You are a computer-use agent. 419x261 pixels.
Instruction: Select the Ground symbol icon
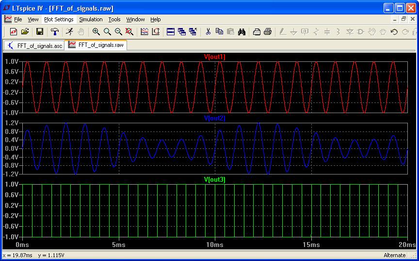[294, 32]
